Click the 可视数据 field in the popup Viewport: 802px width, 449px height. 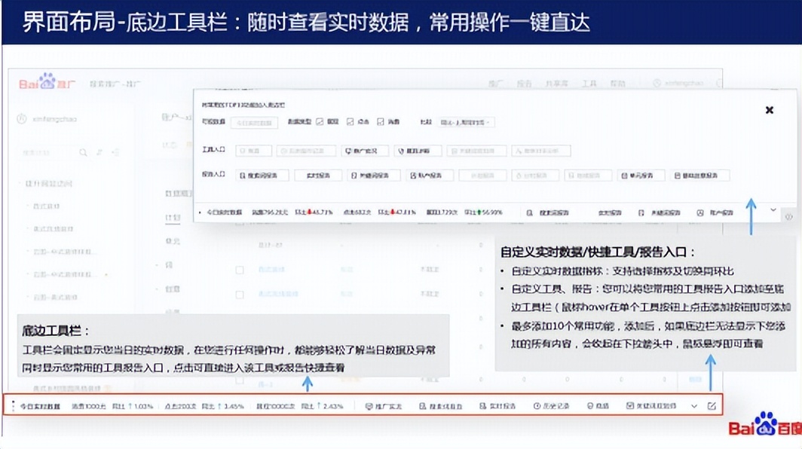click(254, 123)
